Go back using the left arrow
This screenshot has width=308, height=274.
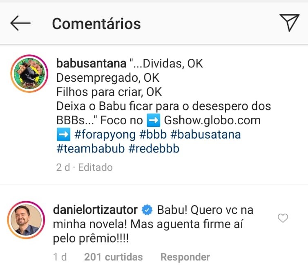click(x=20, y=23)
